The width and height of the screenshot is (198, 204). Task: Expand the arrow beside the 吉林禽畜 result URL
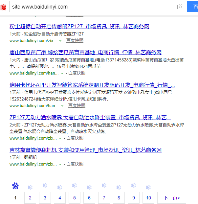(60, 165)
